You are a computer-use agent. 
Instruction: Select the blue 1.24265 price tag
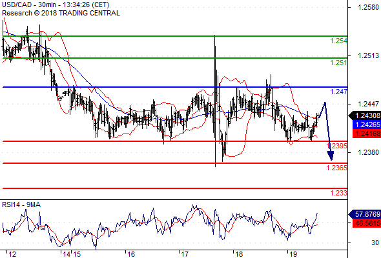[x=367, y=124]
